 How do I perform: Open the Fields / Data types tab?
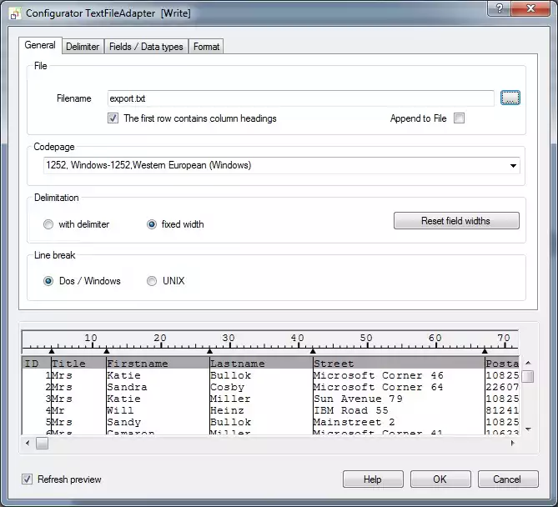point(146,47)
